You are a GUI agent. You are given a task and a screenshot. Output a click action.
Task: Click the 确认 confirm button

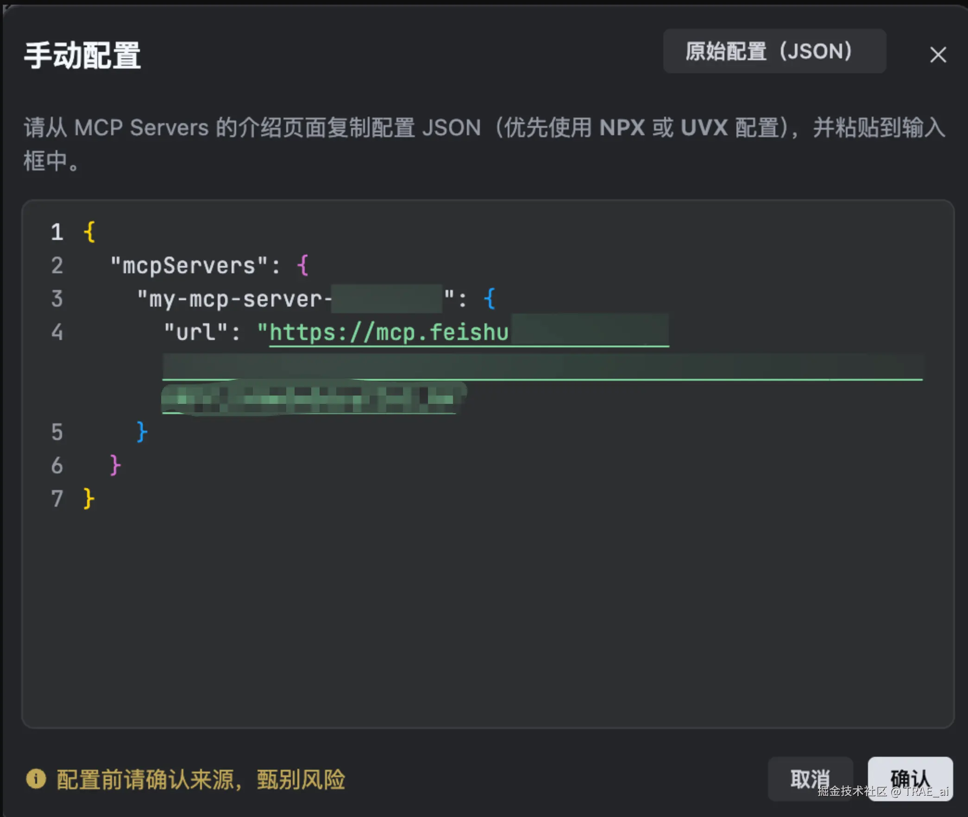910,779
